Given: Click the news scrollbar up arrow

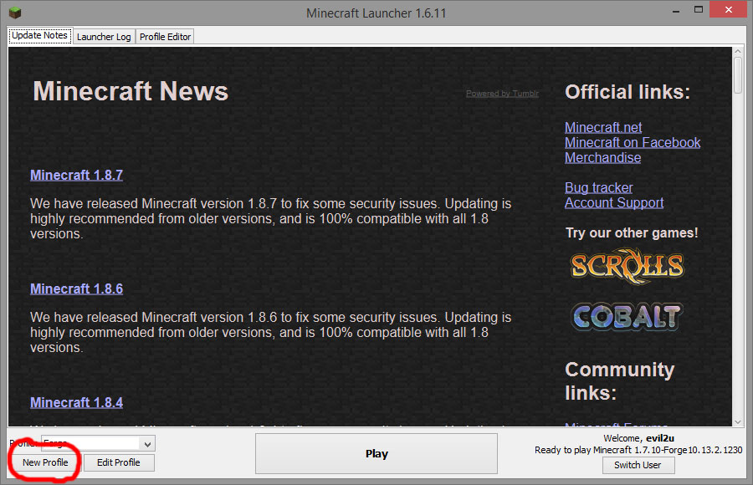Looking at the screenshot, I should 738,51.
